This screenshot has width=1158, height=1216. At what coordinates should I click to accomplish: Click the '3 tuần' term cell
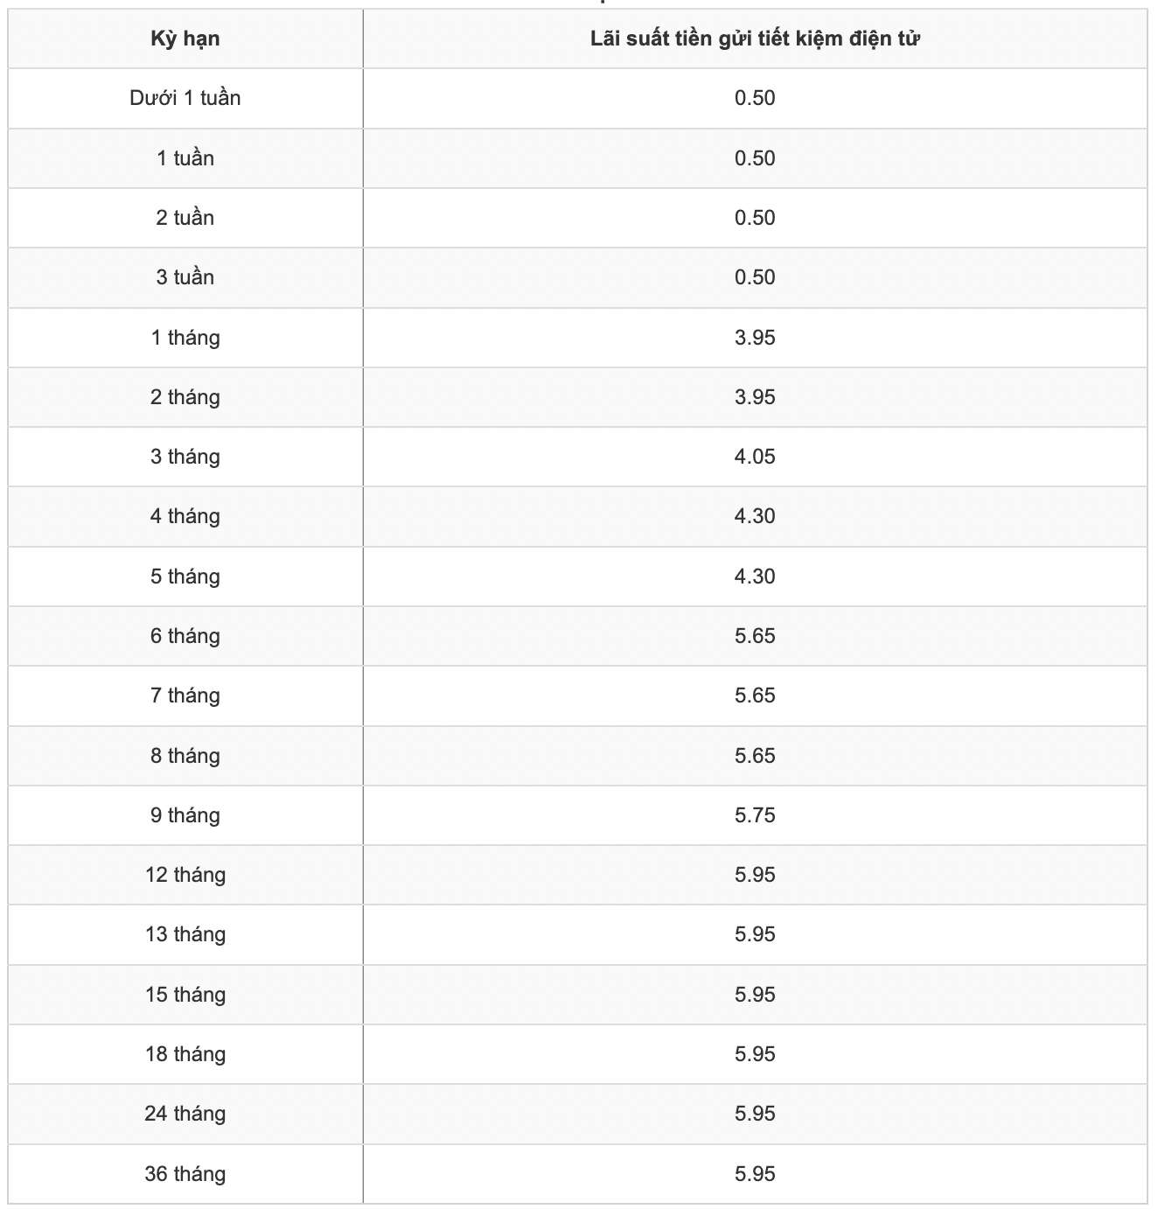tap(185, 277)
